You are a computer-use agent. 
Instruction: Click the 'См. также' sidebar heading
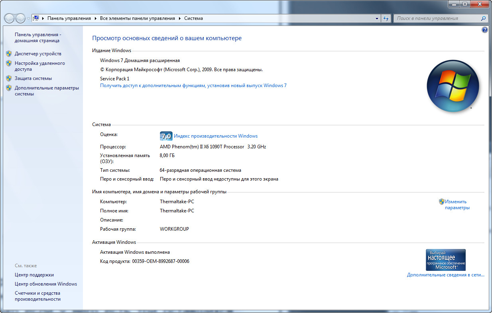tap(26, 266)
